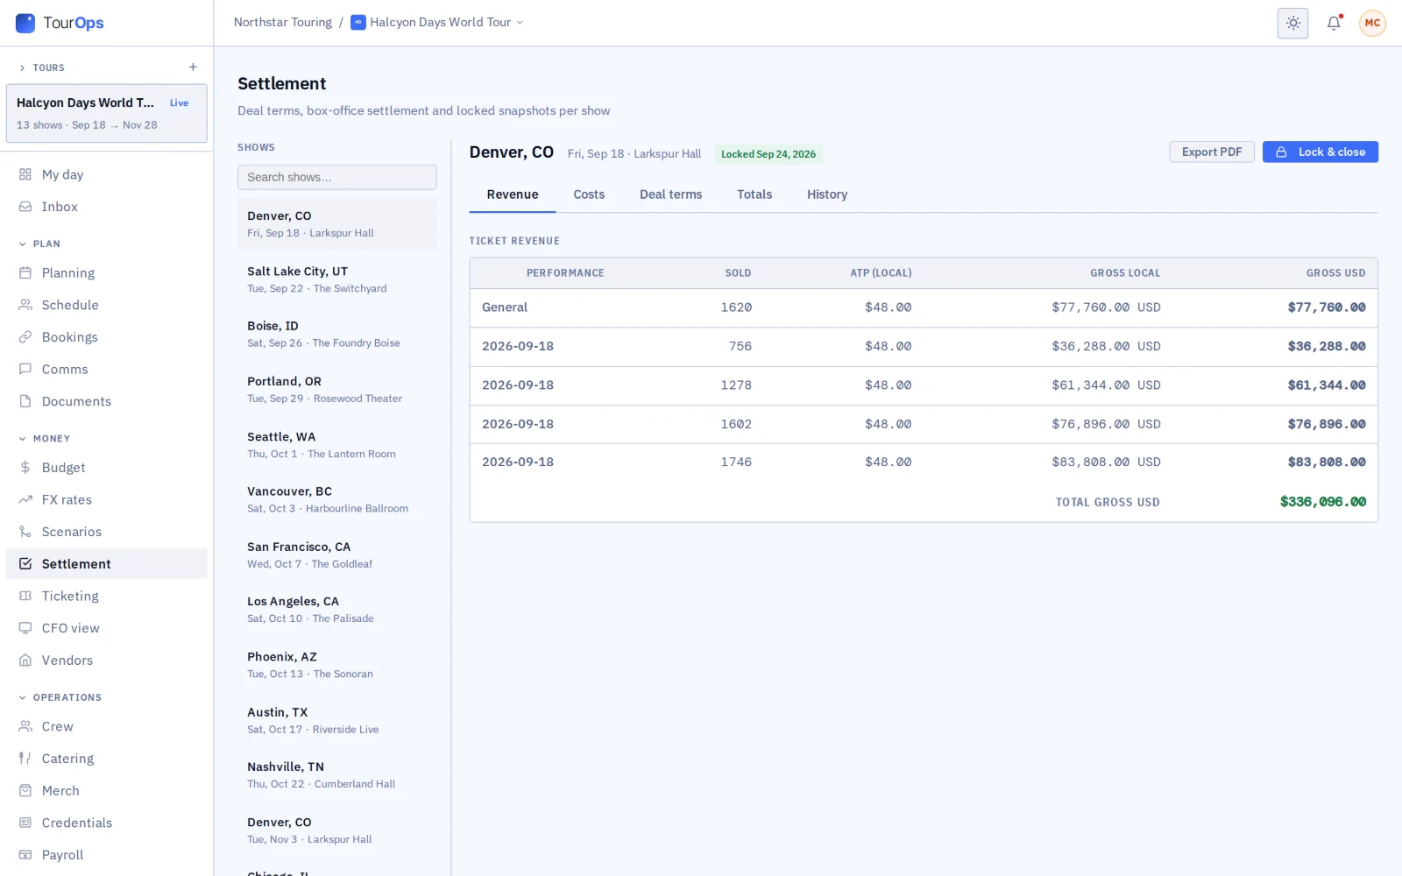The width and height of the screenshot is (1402, 876).
Task: Open the notifications bell
Action: coord(1334,23)
